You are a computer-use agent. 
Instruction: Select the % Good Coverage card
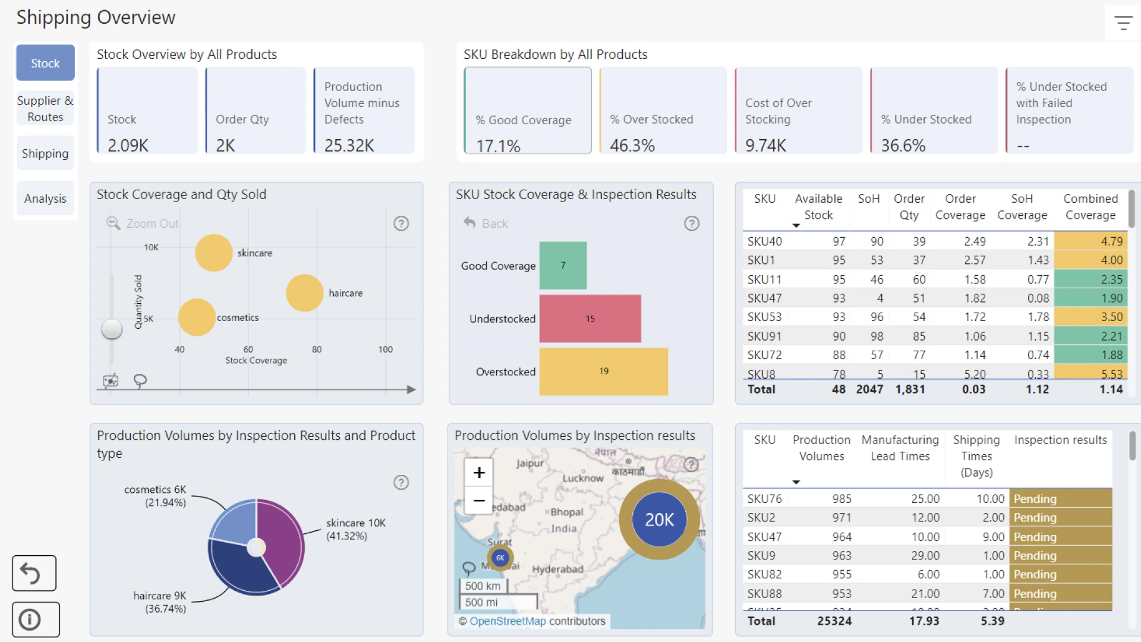528,111
